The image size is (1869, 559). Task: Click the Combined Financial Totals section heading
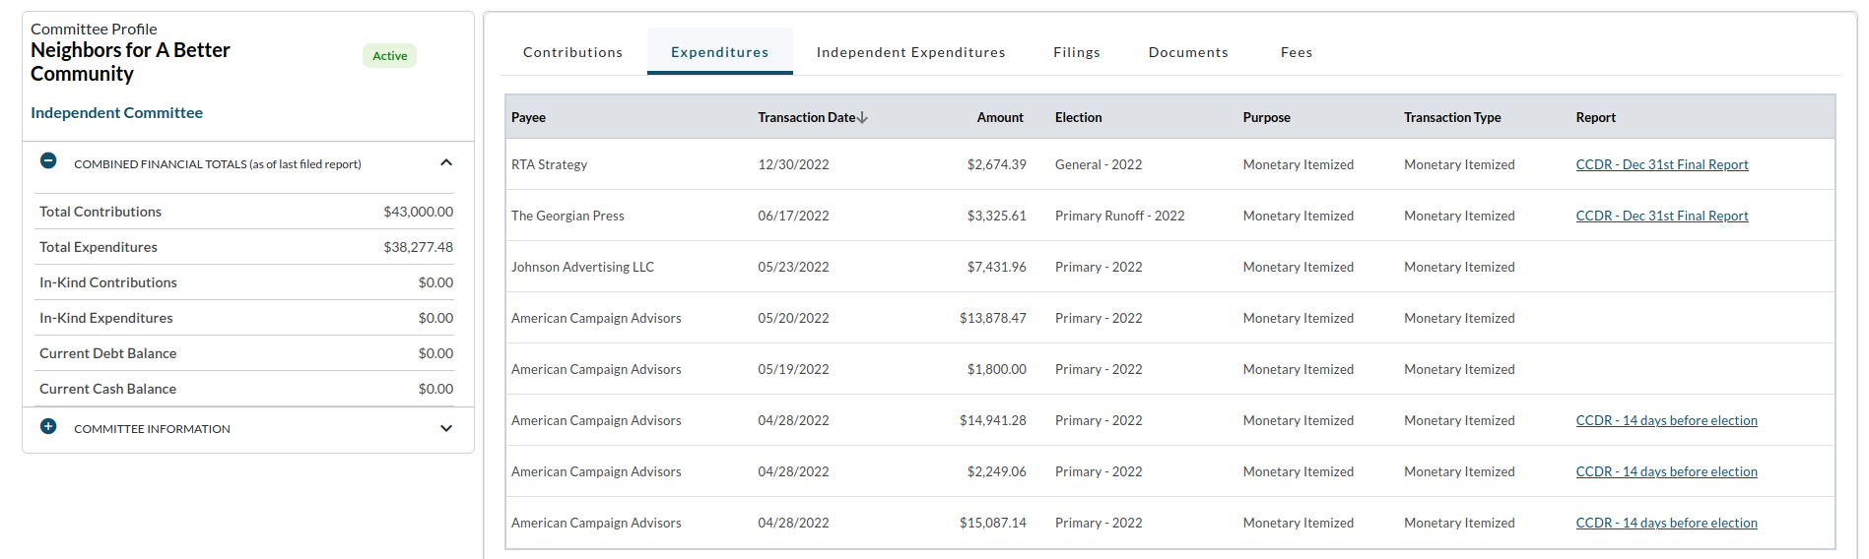[218, 164]
